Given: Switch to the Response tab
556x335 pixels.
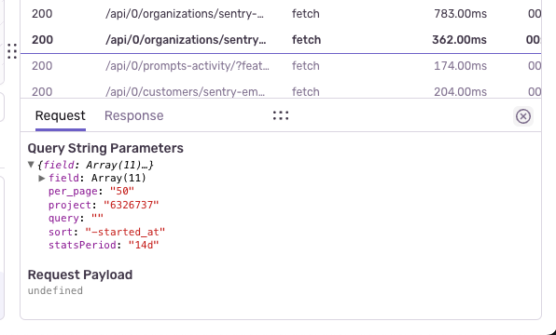Looking at the screenshot, I should click(134, 115).
